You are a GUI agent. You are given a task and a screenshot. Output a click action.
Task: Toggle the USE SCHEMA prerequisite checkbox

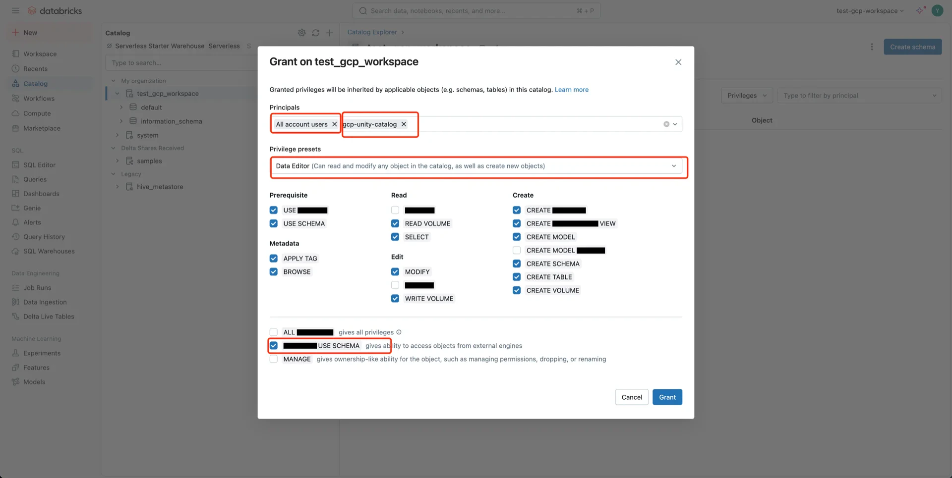click(274, 224)
